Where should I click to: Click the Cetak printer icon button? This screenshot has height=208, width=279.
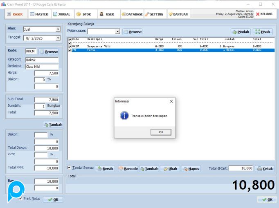[x=265, y=168]
